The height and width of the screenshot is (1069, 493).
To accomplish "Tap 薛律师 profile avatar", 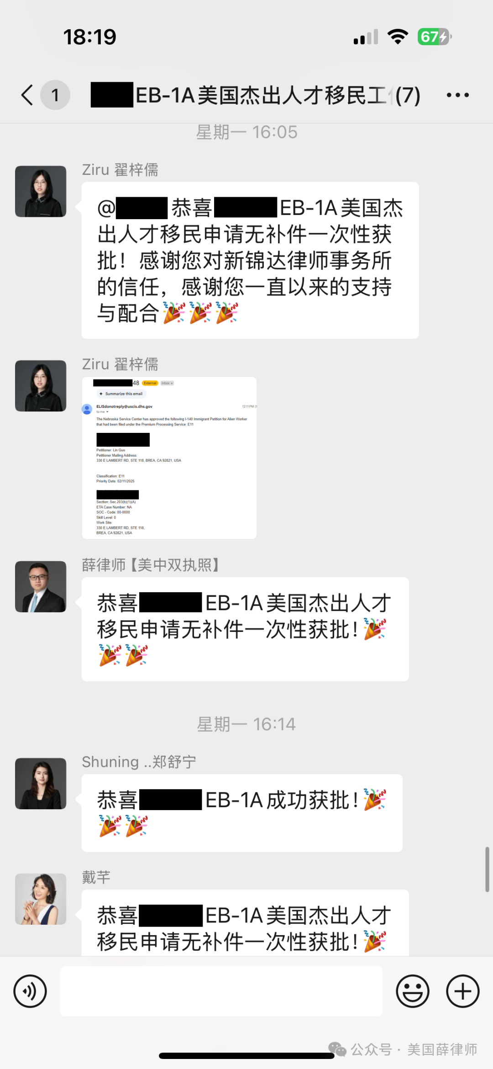I will point(41,587).
